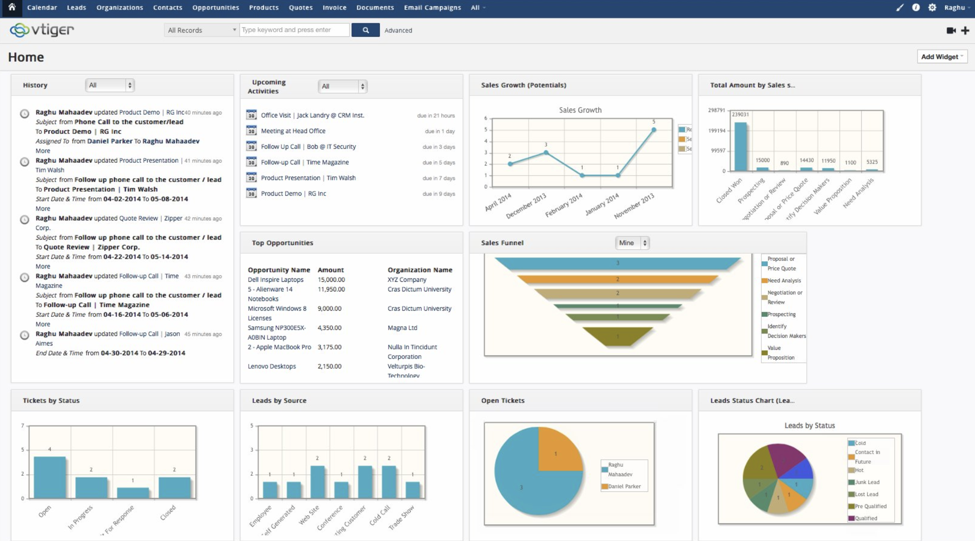
Task: Click the Advanced search link
Action: (398, 30)
